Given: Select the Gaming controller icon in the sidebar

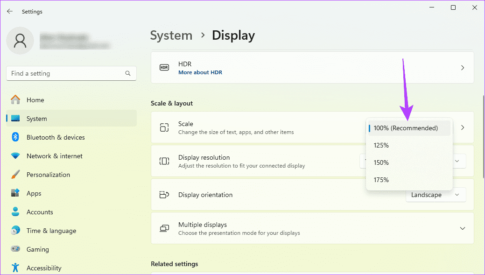Looking at the screenshot, I should click(14, 249).
